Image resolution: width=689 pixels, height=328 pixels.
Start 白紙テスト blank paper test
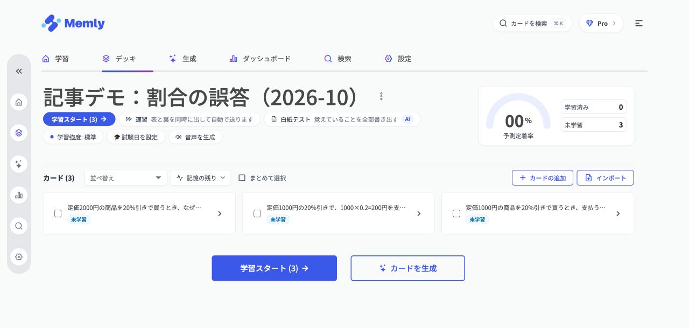point(342,119)
